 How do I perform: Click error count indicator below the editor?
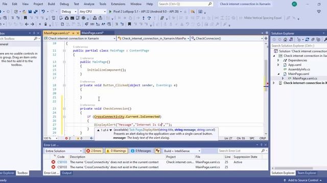pyautogui.click(x=68, y=138)
